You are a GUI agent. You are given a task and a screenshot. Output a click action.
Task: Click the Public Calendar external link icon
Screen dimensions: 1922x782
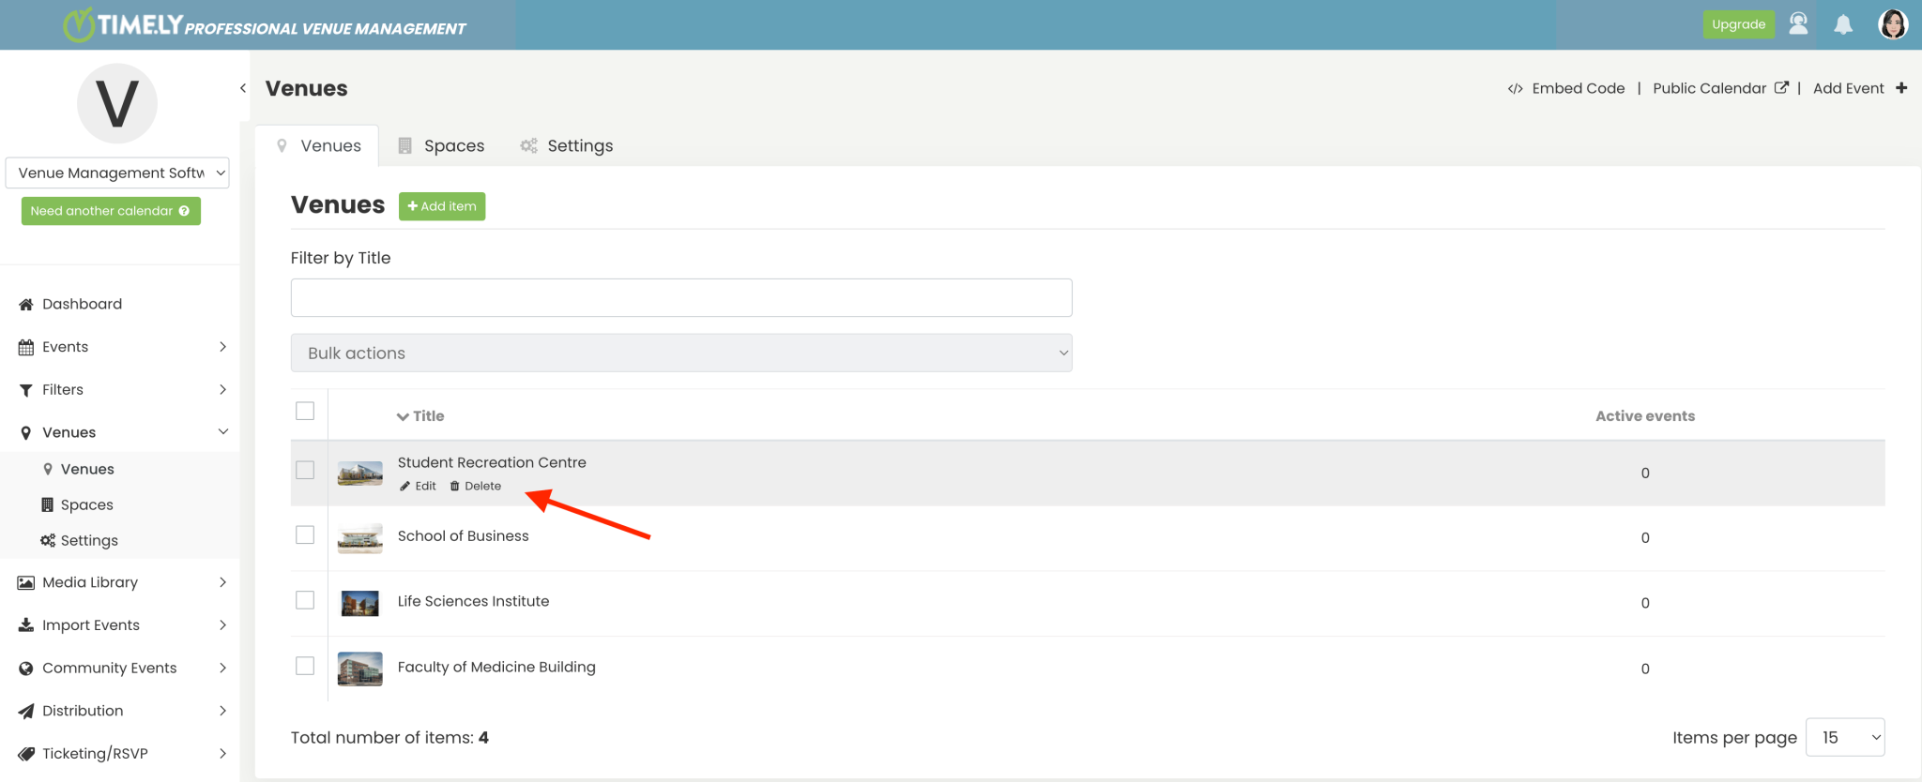click(x=1781, y=87)
